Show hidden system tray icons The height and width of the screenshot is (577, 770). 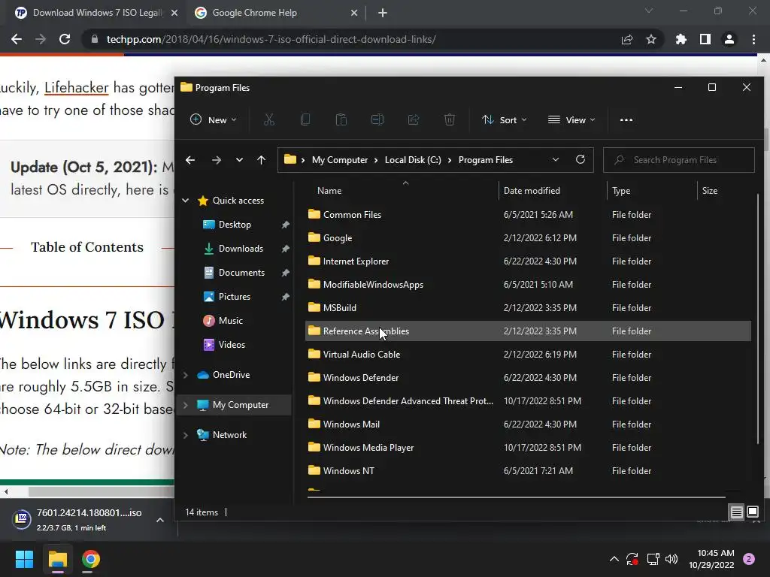pos(614,559)
